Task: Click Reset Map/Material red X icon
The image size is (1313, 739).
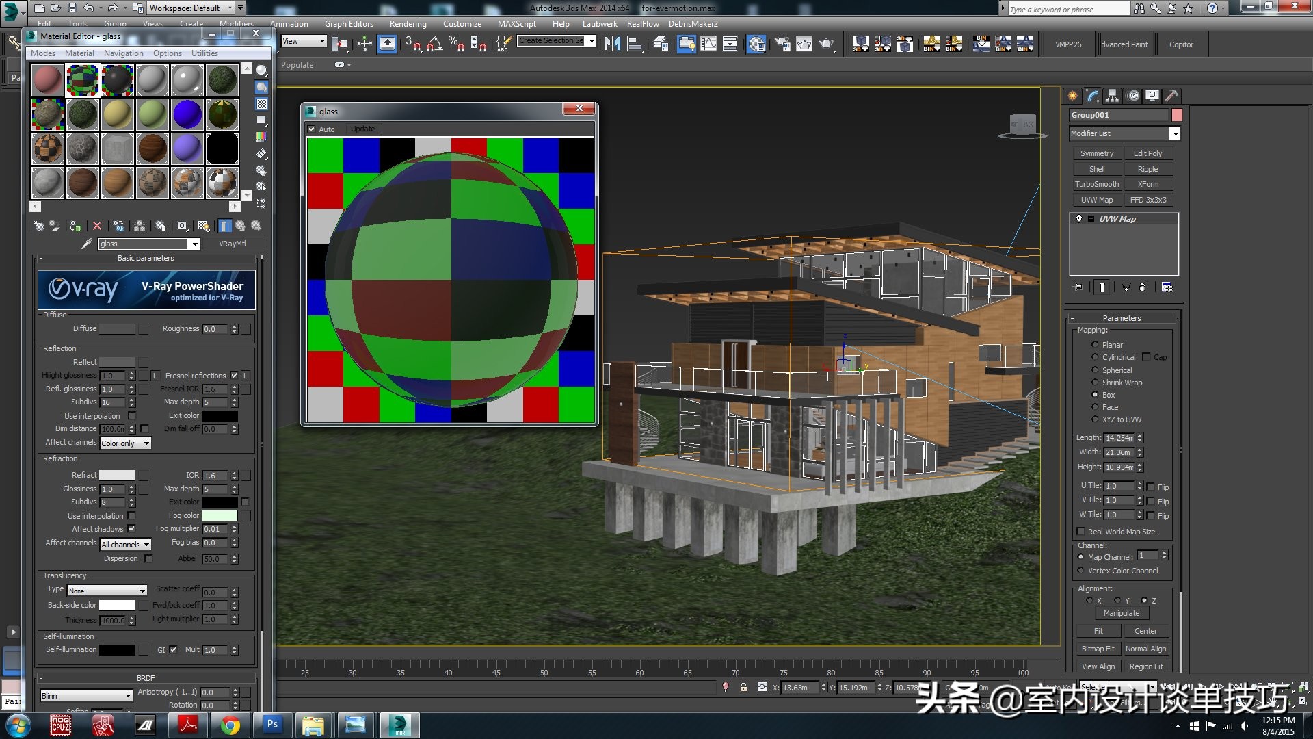Action: point(97,226)
